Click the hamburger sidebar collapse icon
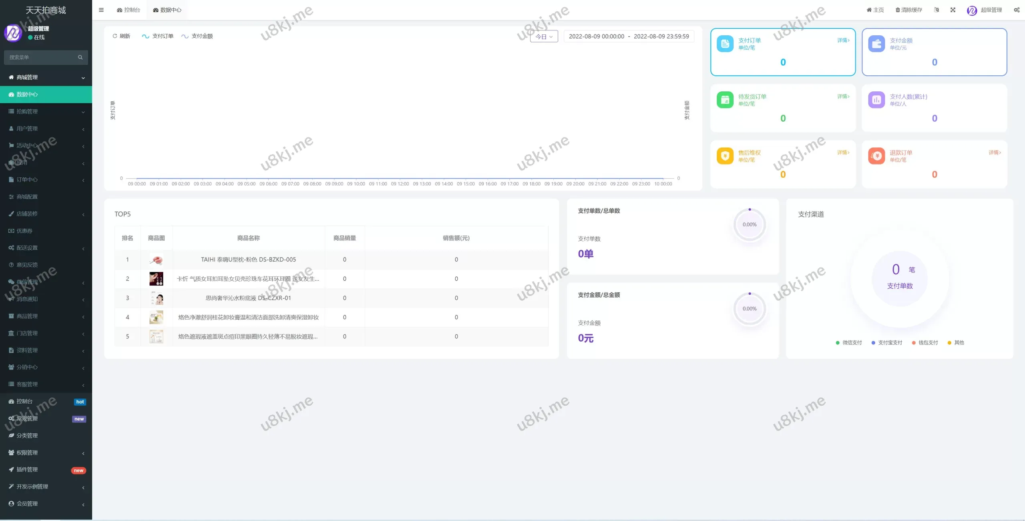 pos(101,10)
